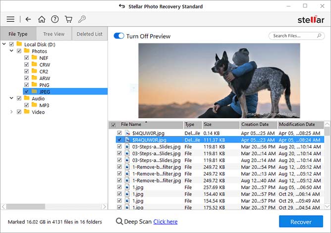
Task: Sort by the Type column header
Action: tap(193, 125)
